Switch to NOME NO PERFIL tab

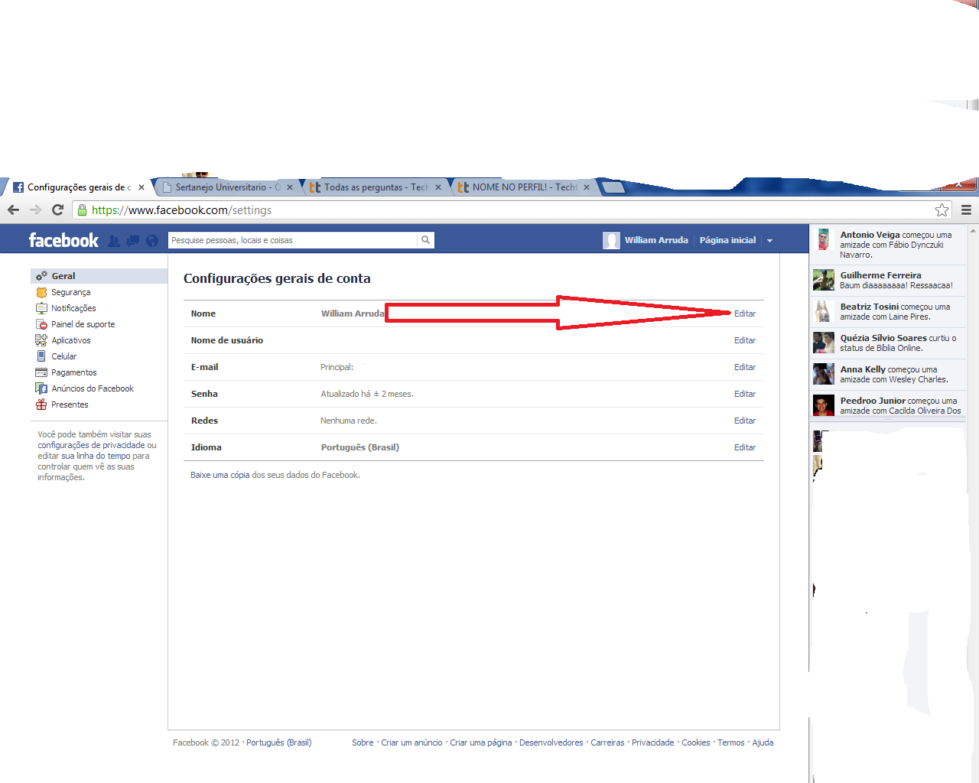click(x=524, y=187)
